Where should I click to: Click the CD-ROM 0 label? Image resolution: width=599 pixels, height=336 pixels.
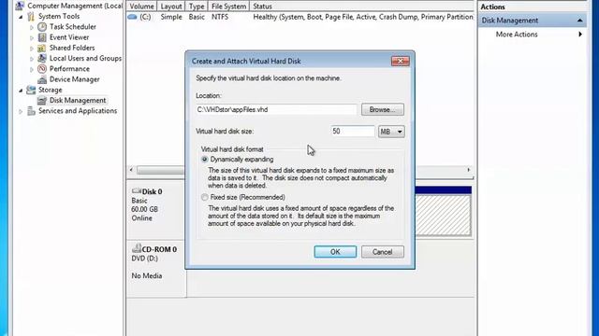point(159,249)
